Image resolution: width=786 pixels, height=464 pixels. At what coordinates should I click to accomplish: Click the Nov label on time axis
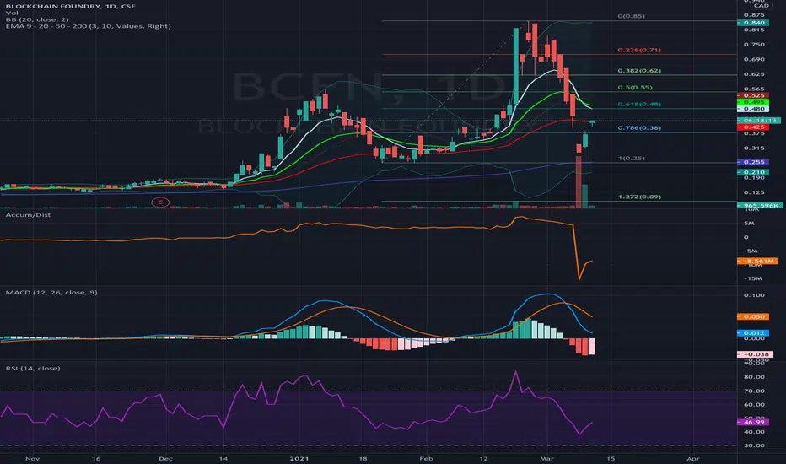(x=33, y=458)
